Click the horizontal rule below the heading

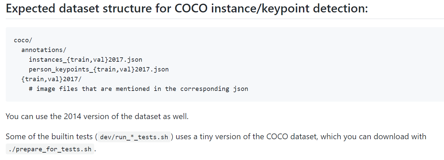[x=222, y=19]
